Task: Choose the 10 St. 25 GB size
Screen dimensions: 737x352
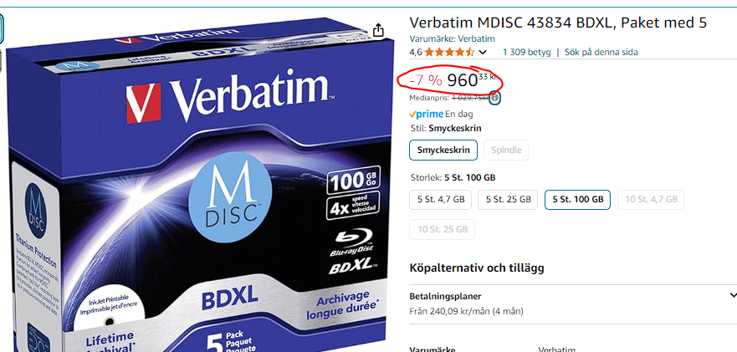Action: (x=443, y=229)
